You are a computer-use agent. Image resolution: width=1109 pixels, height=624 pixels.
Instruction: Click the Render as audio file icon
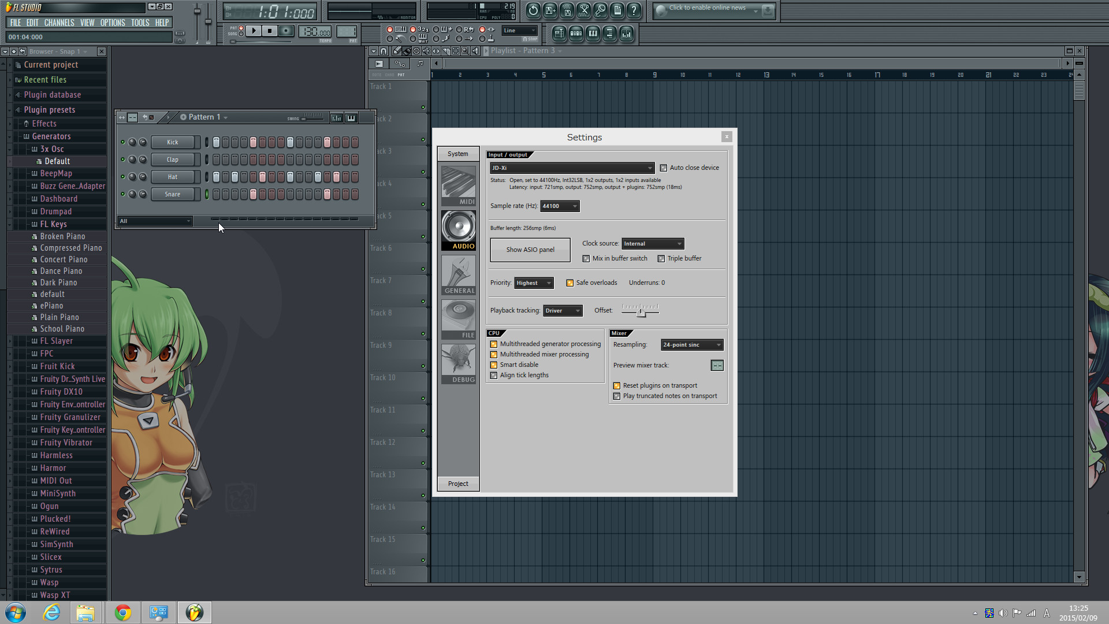point(567,10)
